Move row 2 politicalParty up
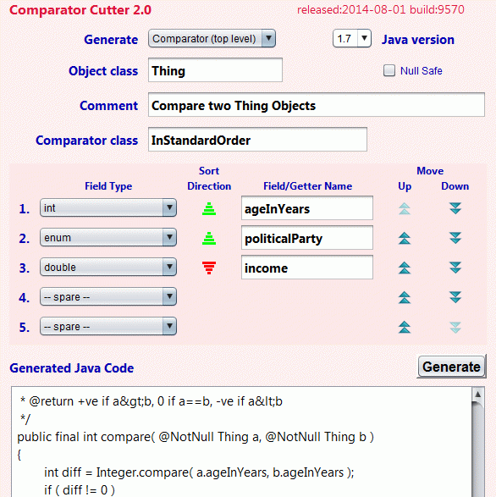This screenshot has width=496, height=497. click(405, 238)
